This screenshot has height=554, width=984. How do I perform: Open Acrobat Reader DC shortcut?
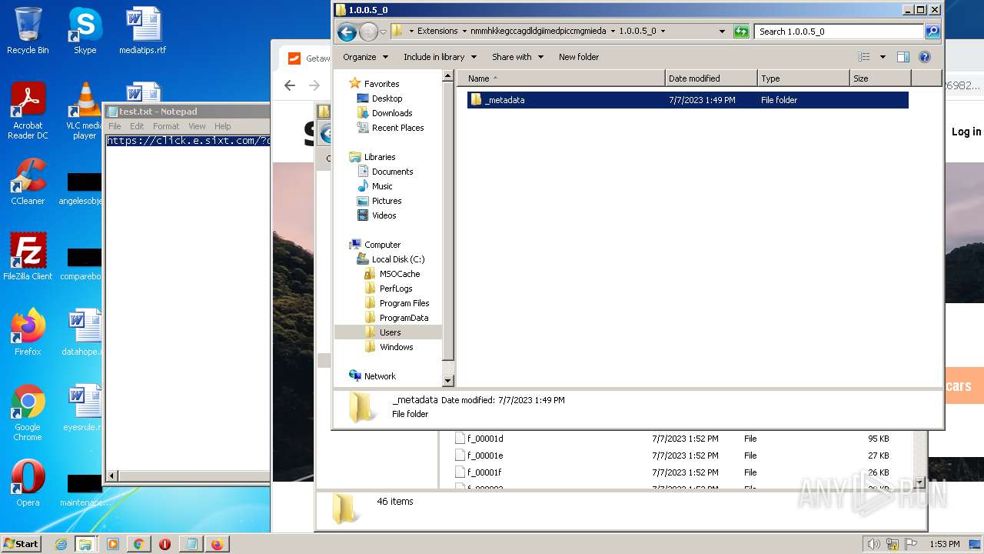click(x=28, y=111)
